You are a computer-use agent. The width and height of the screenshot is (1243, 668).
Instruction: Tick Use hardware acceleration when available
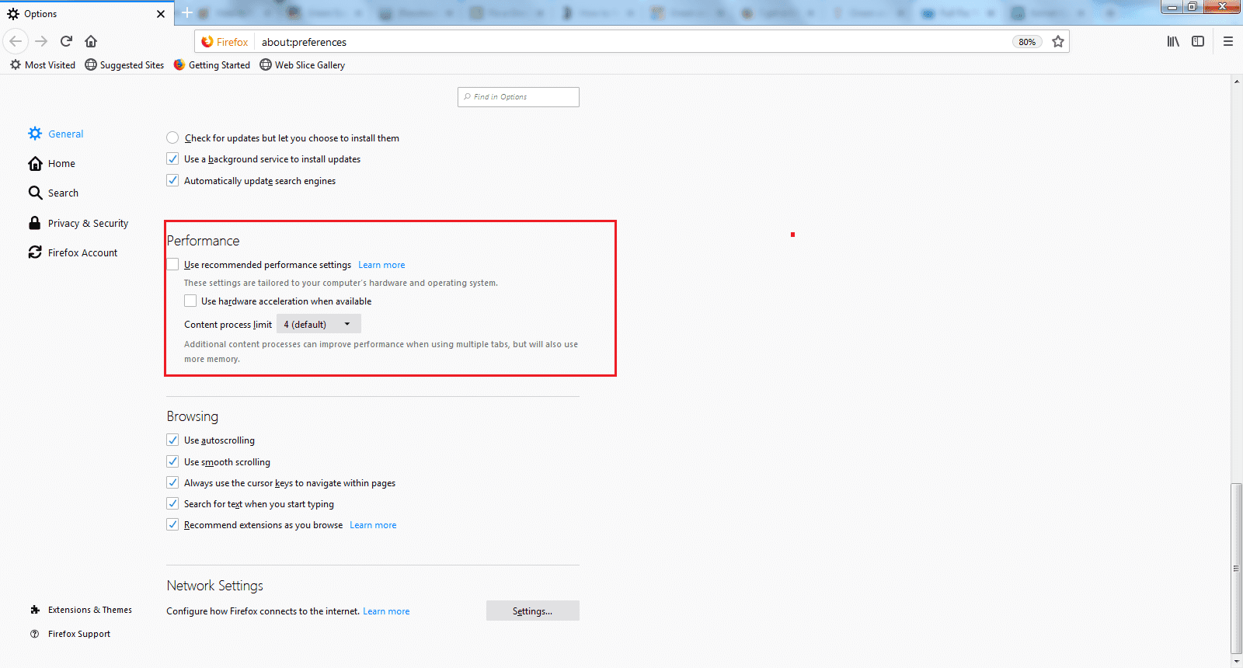(x=190, y=301)
